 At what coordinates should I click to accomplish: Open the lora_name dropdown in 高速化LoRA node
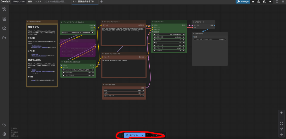point(78,70)
